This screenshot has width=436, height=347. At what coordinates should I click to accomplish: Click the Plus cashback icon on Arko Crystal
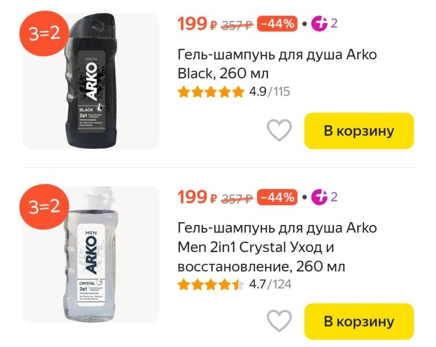319,197
